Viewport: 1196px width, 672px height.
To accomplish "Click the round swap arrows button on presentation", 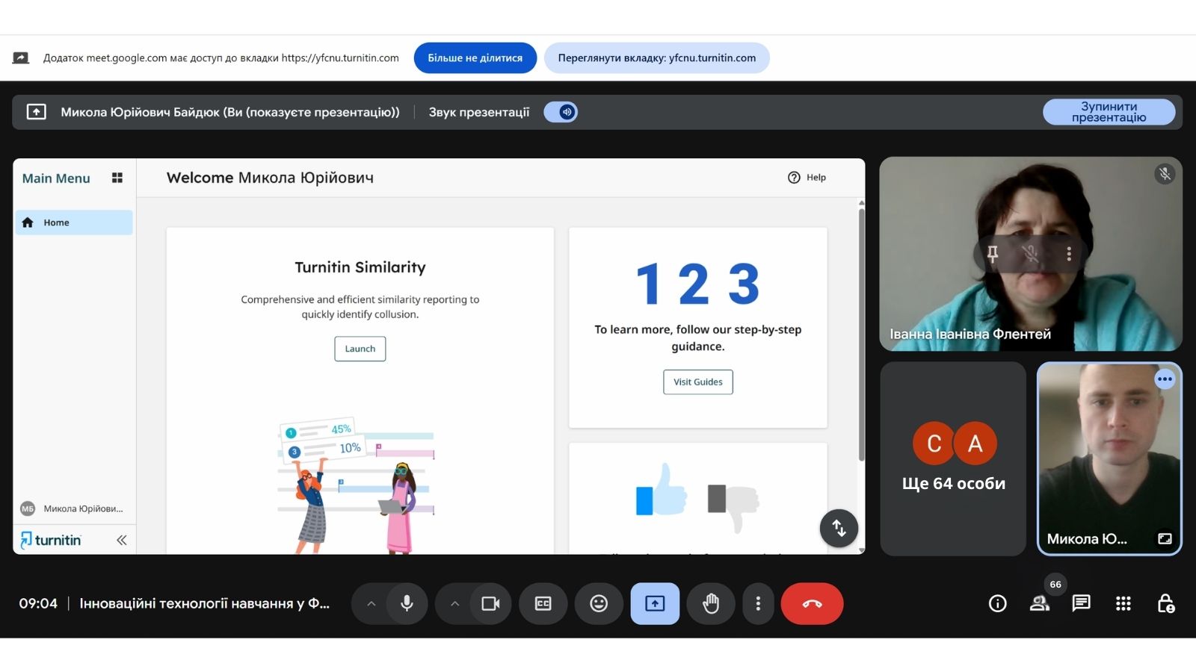I will tap(839, 529).
